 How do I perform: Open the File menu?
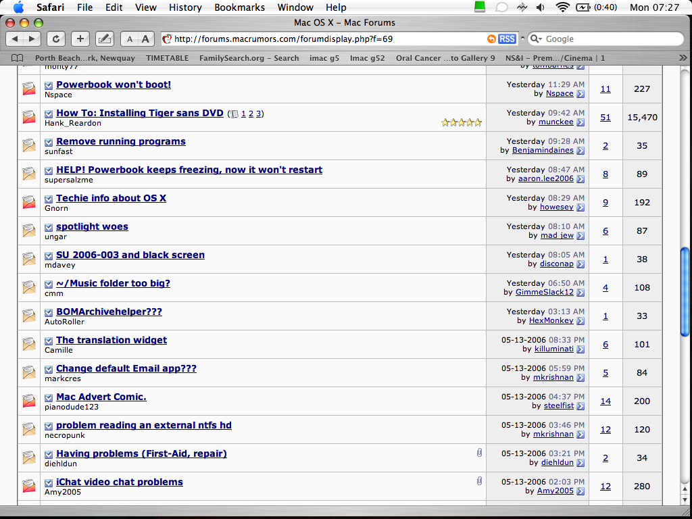click(x=84, y=7)
